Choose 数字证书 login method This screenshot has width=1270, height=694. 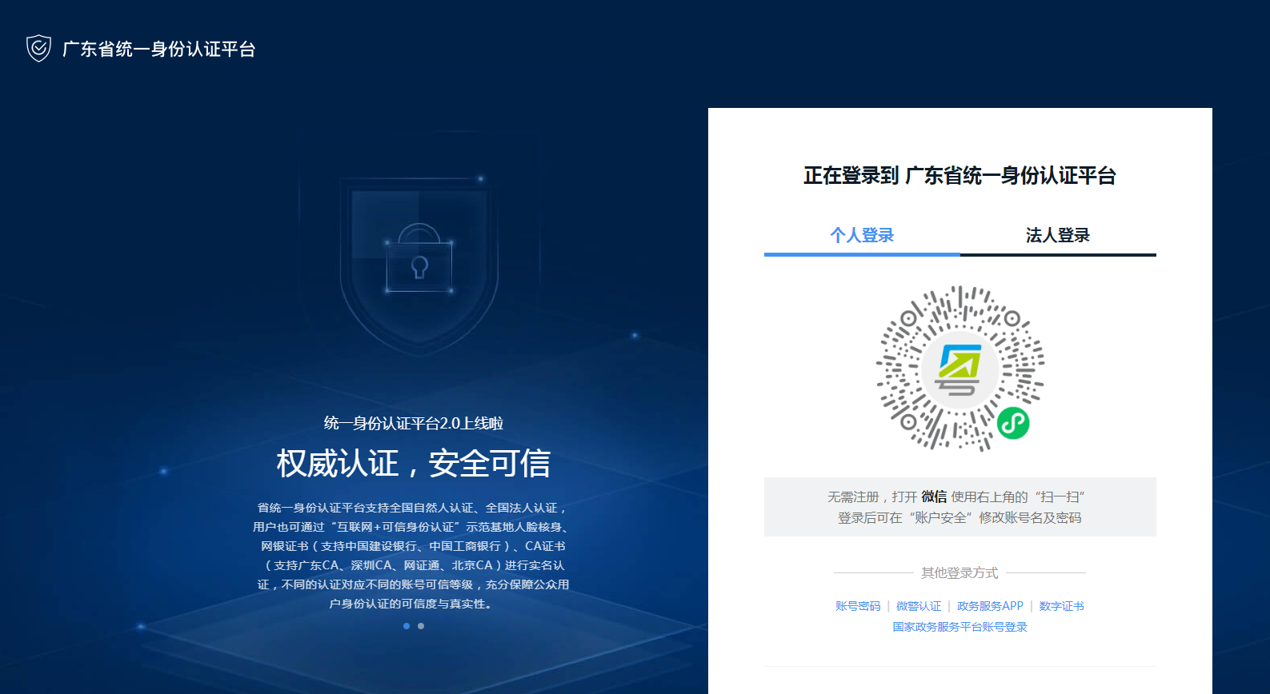click(x=1061, y=606)
